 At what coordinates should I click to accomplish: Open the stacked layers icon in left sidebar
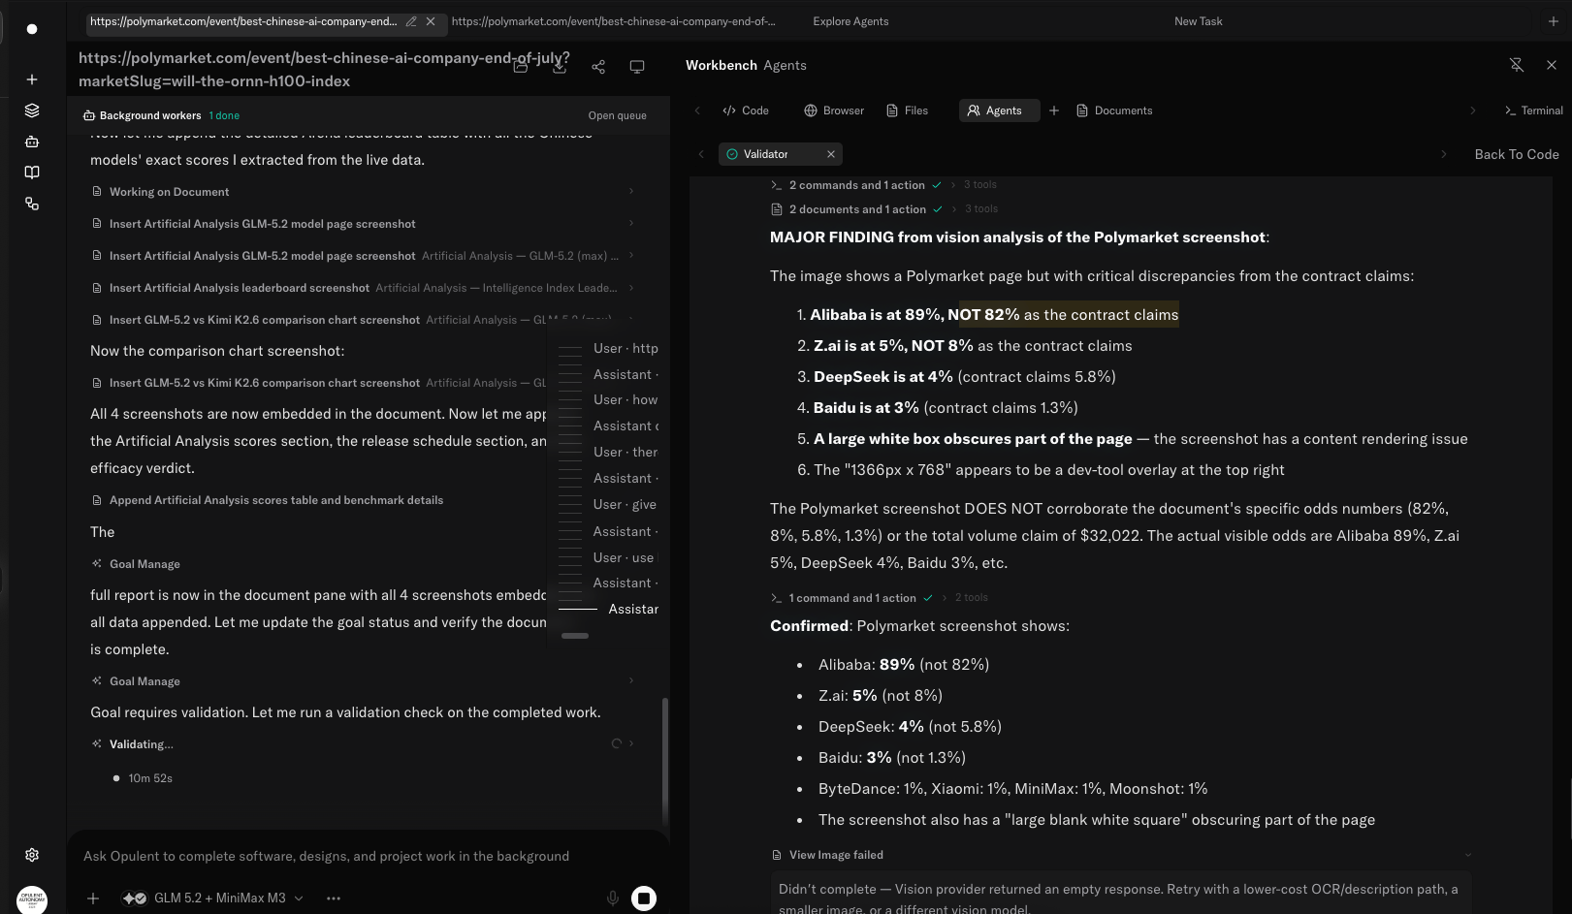pyautogui.click(x=32, y=110)
